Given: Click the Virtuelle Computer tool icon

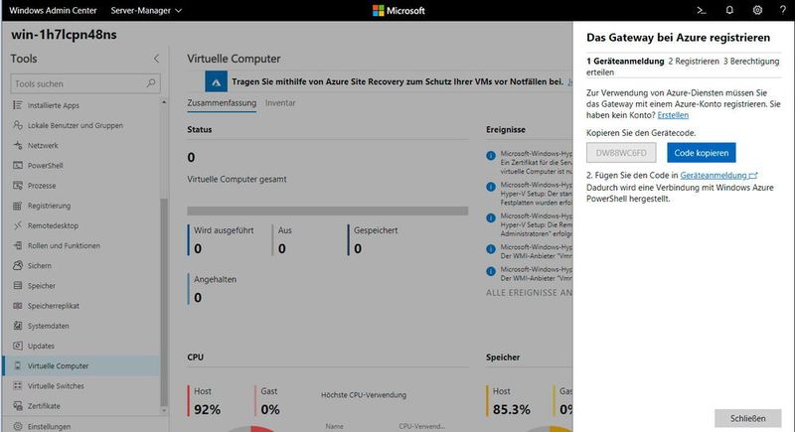Looking at the screenshot, I should click(18, 365).
